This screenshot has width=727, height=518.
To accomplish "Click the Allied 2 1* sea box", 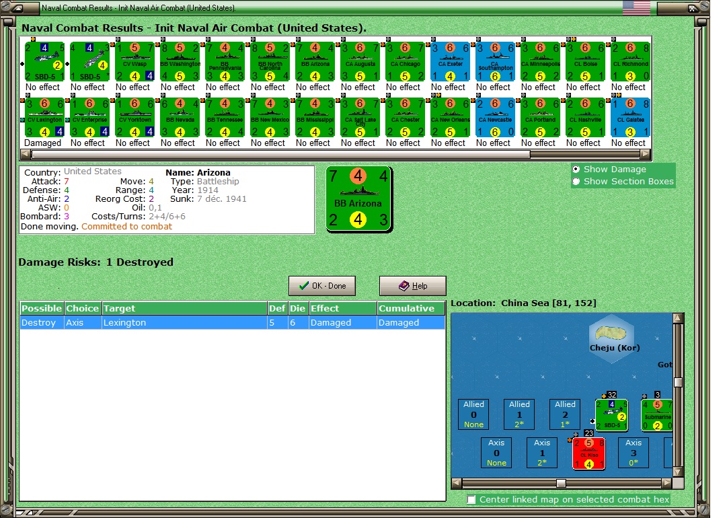I will coord(565,414).
